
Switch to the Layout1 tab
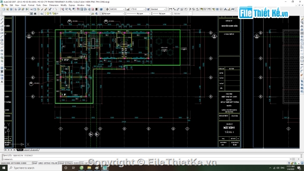click(x=27, y=150)
